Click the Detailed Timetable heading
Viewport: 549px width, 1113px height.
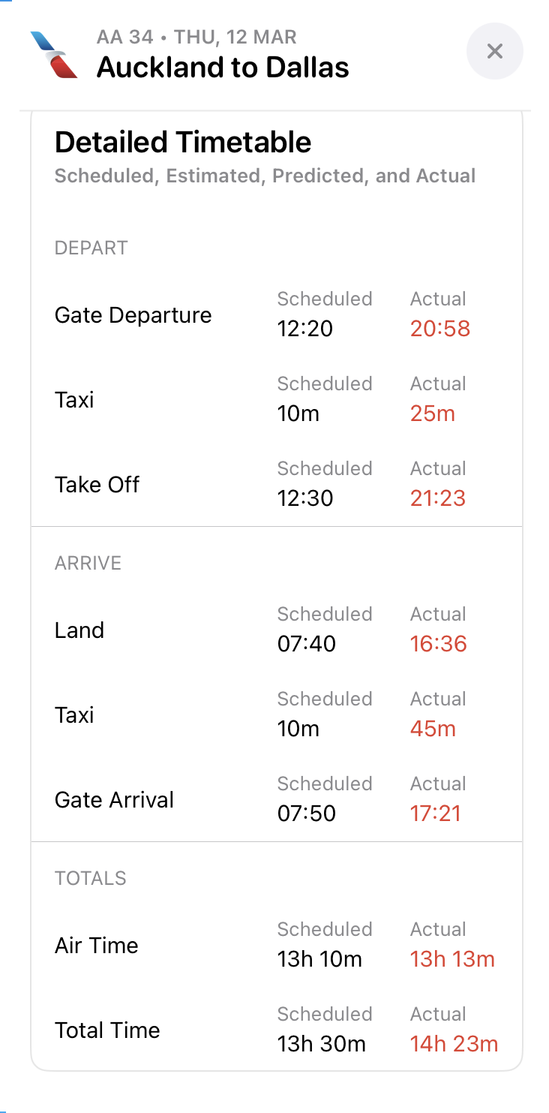pos(183,142)
